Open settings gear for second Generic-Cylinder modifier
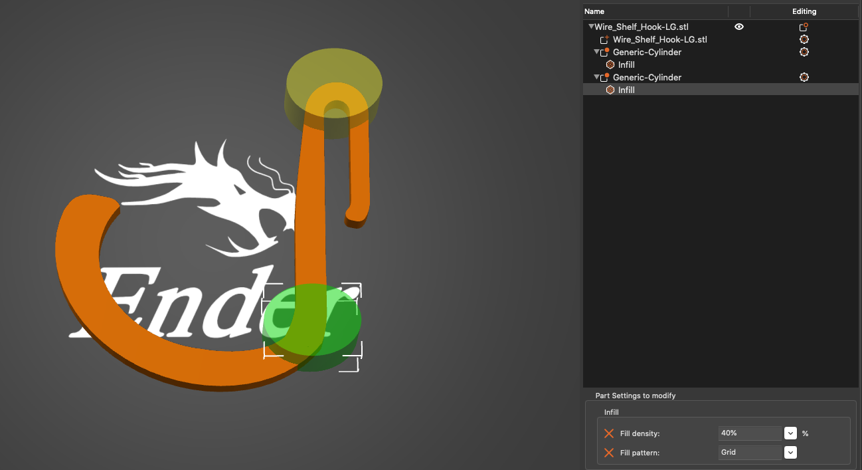 804,77
